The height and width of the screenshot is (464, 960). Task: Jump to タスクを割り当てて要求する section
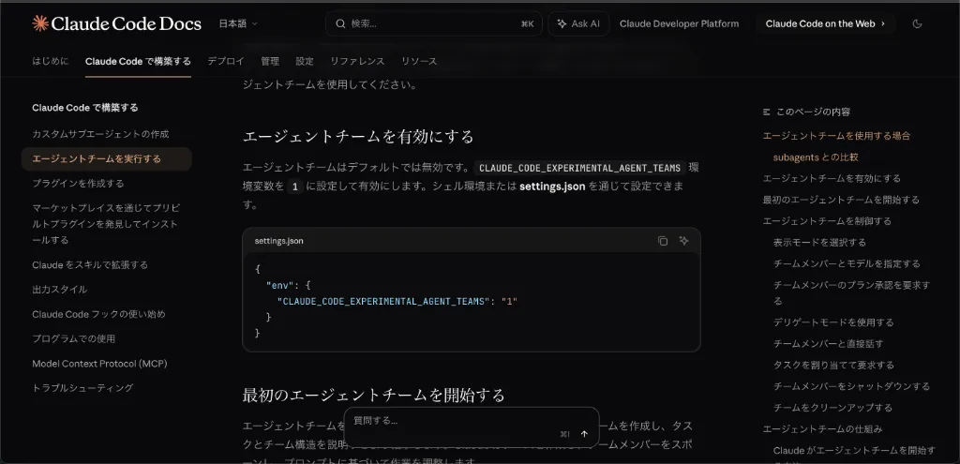(833, 365)
